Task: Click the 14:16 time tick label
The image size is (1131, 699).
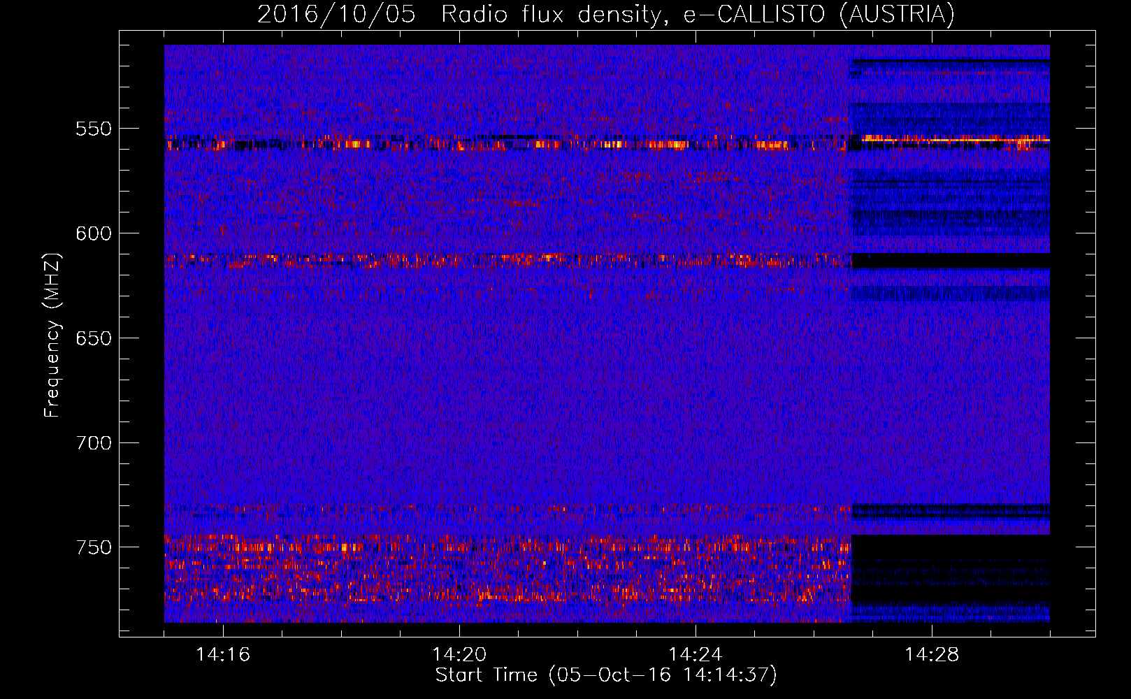Action: 223,655
